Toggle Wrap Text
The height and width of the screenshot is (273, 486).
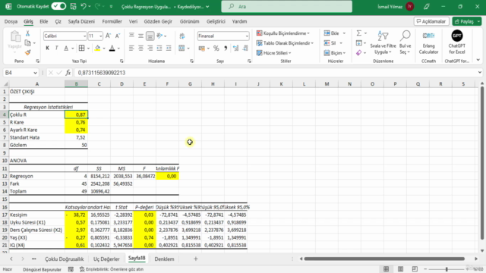pos(182,36)
